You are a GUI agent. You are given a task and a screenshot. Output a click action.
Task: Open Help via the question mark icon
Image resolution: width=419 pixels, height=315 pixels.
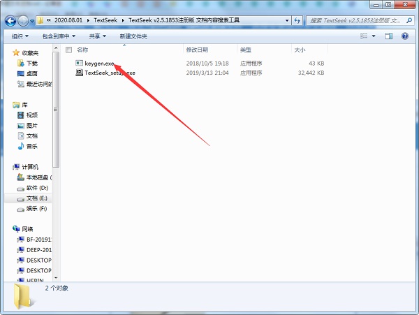(405, 36)
